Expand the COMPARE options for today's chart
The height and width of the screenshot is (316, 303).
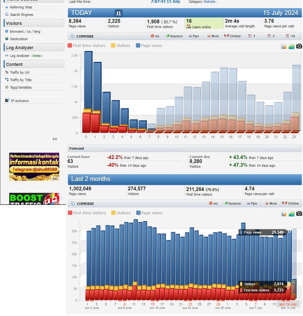(x=82, y=36)
